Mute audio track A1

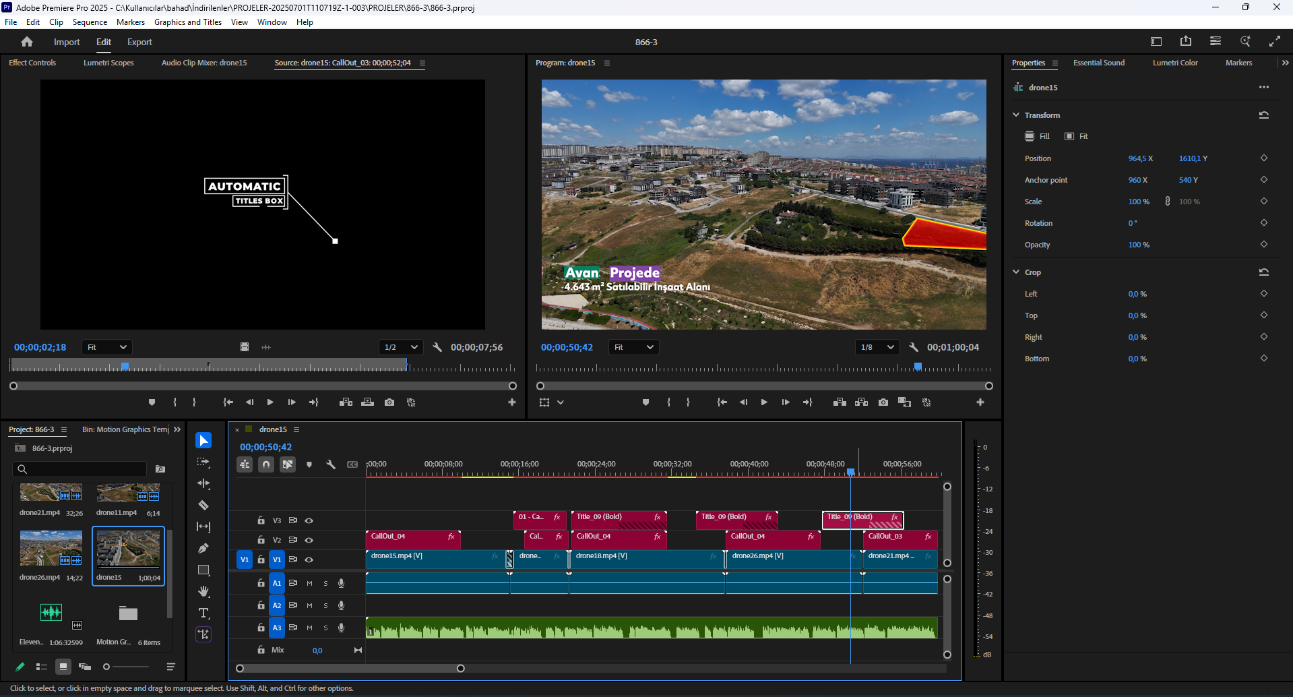309,584
